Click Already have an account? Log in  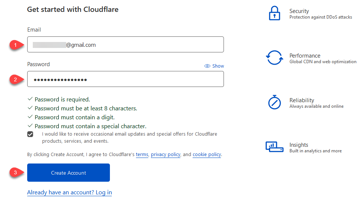click(x=69, y=192)
